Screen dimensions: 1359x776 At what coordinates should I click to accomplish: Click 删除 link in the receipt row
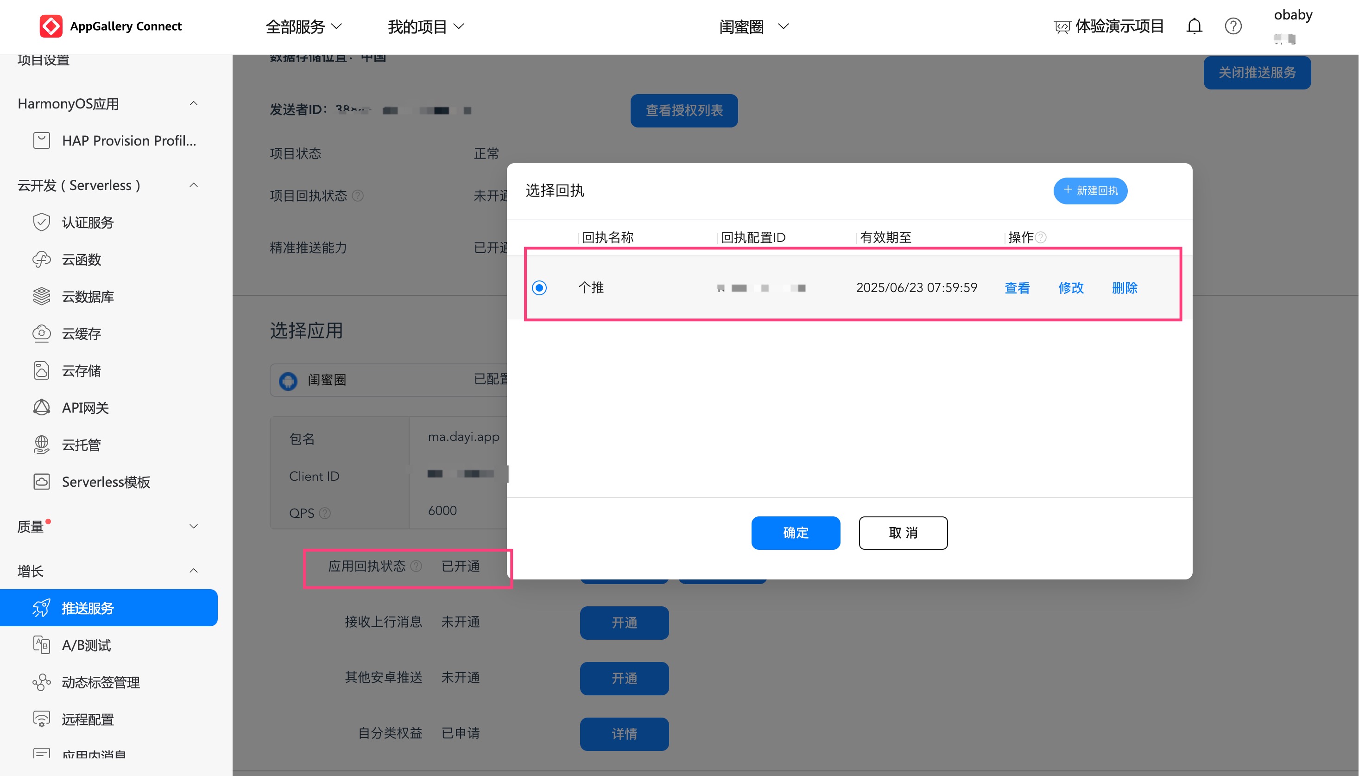pyautogui.click(x=1124, y=288)
